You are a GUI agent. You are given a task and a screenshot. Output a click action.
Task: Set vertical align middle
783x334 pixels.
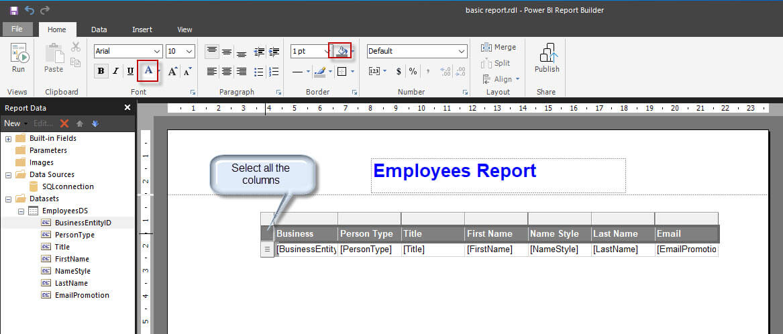(x=227, y=52)
